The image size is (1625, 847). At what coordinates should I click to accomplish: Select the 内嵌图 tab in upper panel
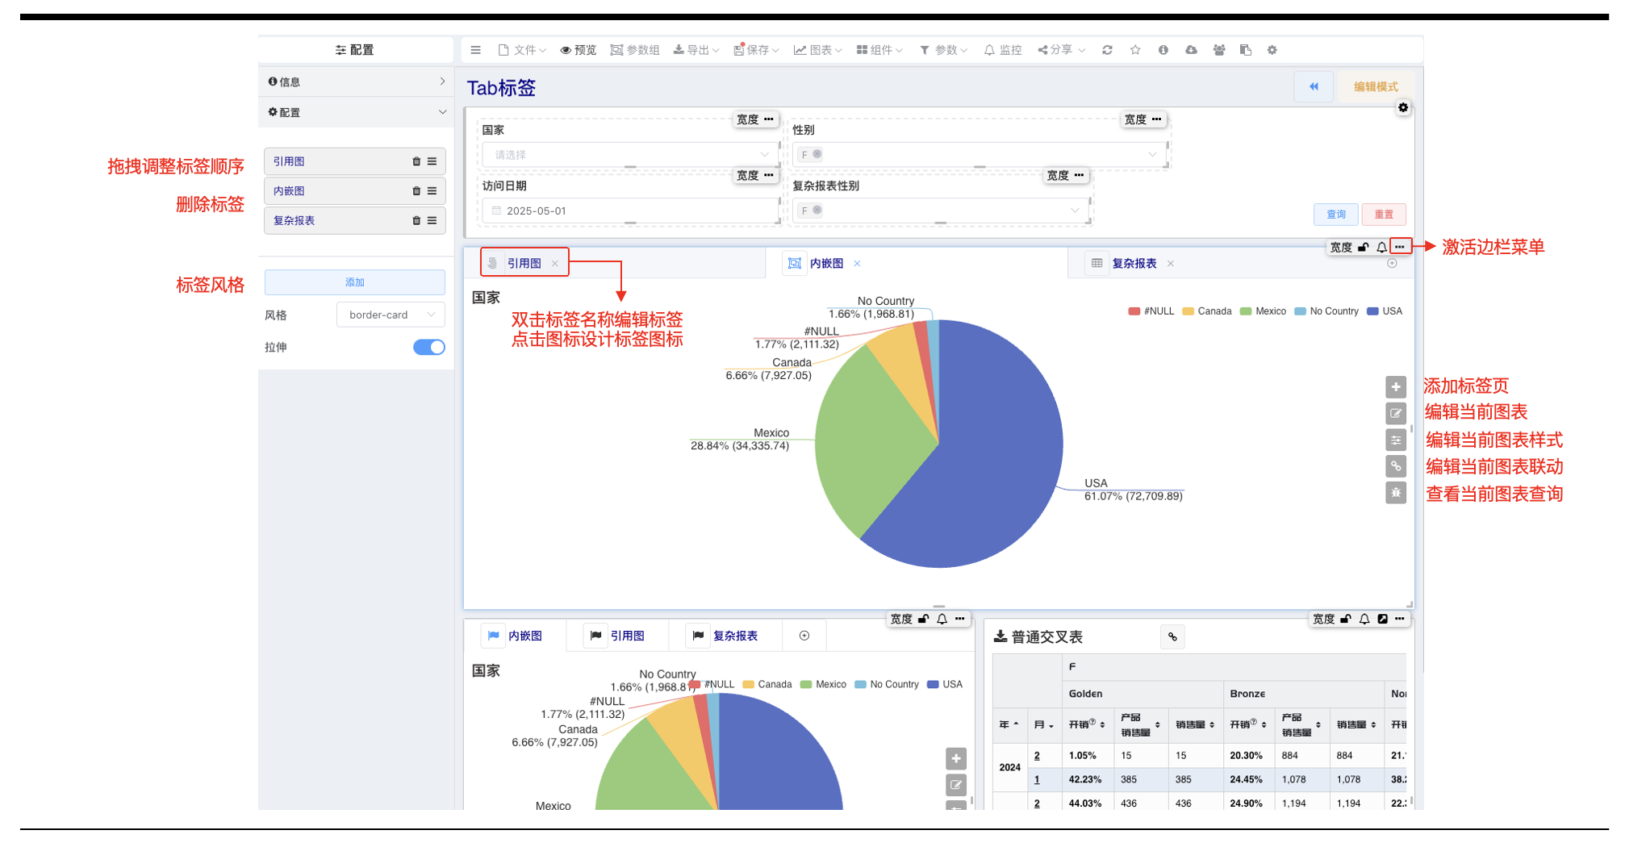pos(826,263)
